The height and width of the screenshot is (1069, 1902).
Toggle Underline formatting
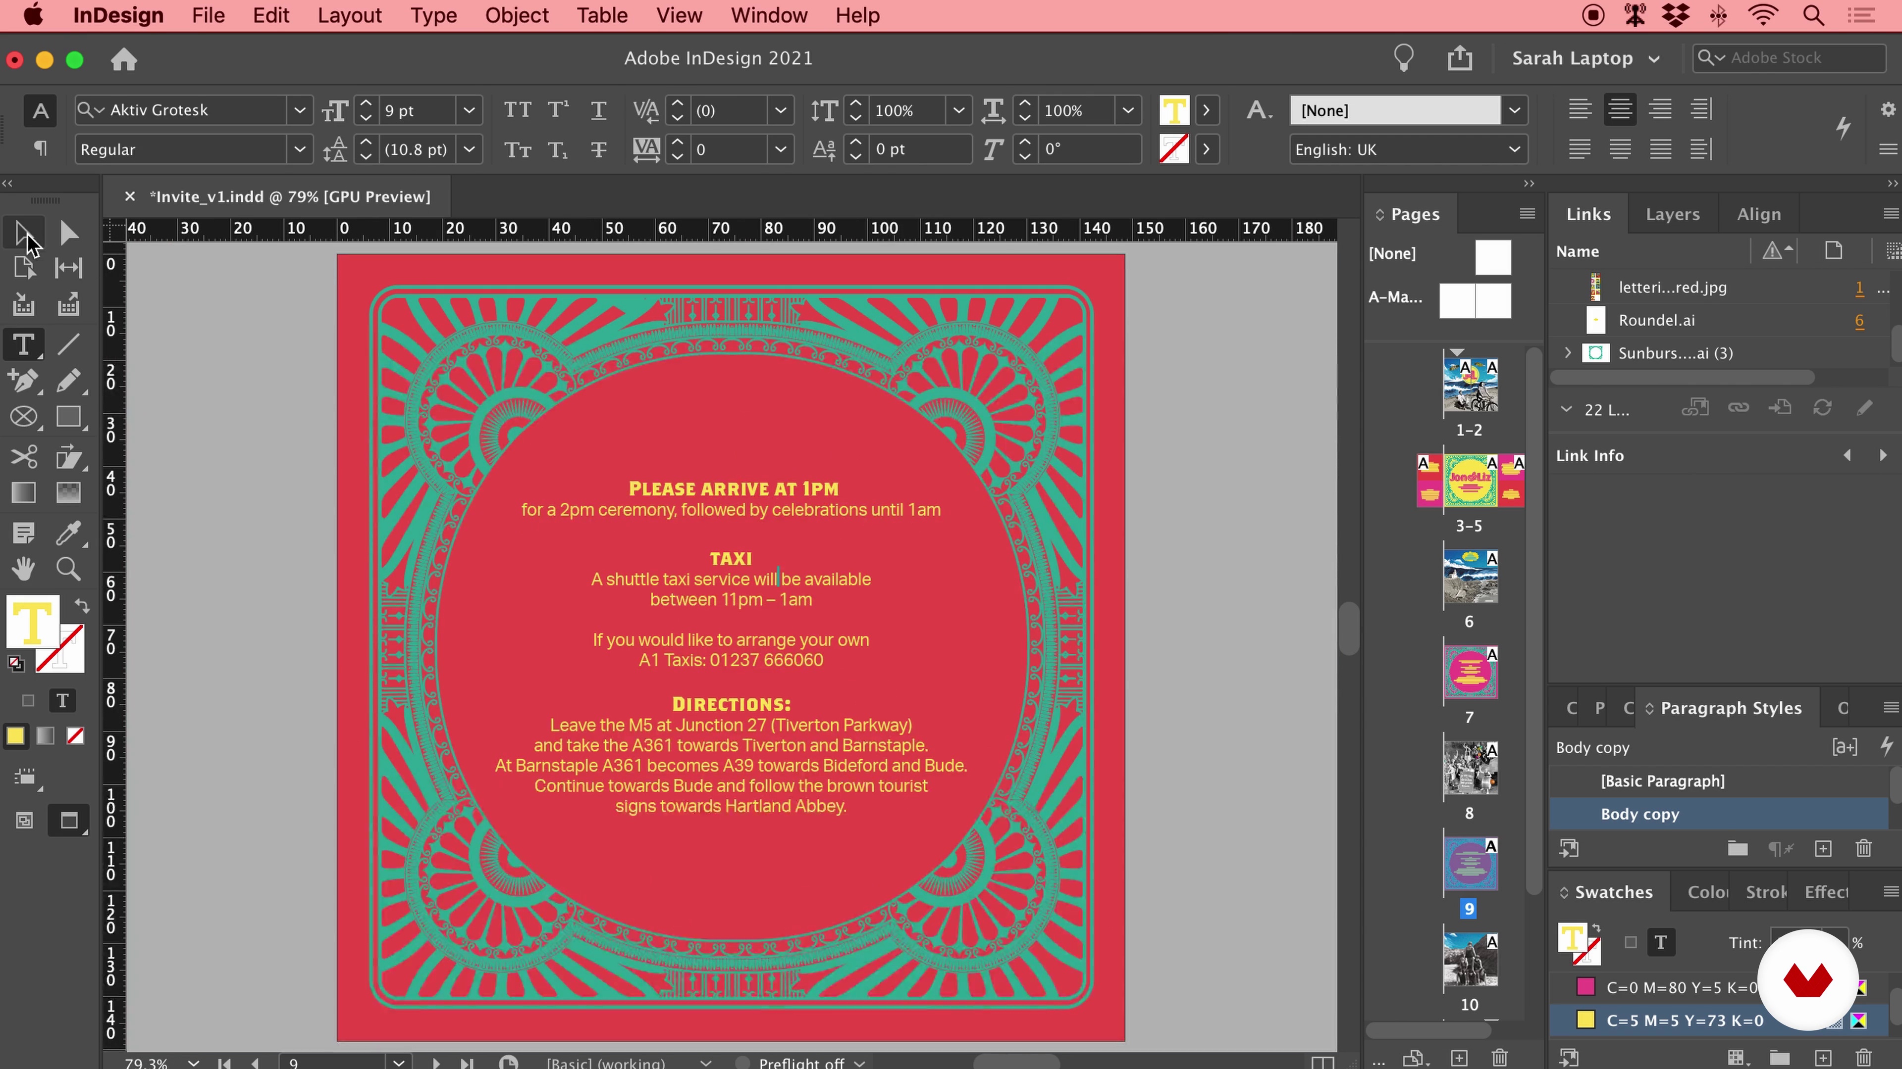(599, 111)
